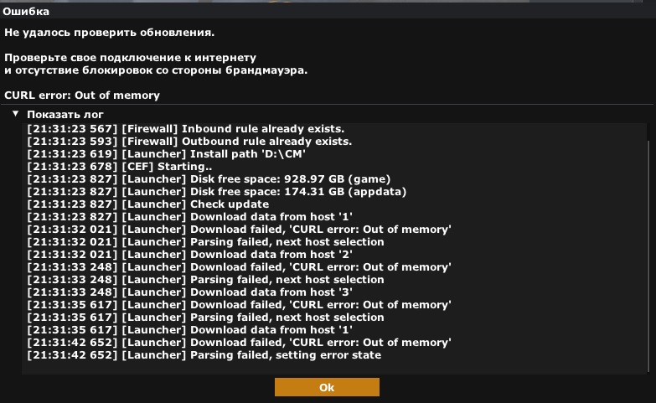Image resolution: width=656 pixels, height=403 pixels.
Task: Click the "CURL error: Out of memory" summary line
Action: click(x=82, y=96)
